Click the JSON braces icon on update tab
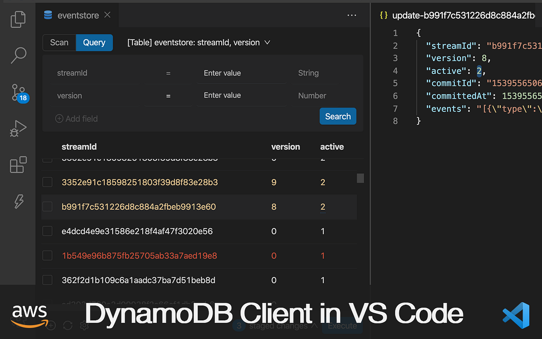542x339 pixels. [x=383, y=15]
